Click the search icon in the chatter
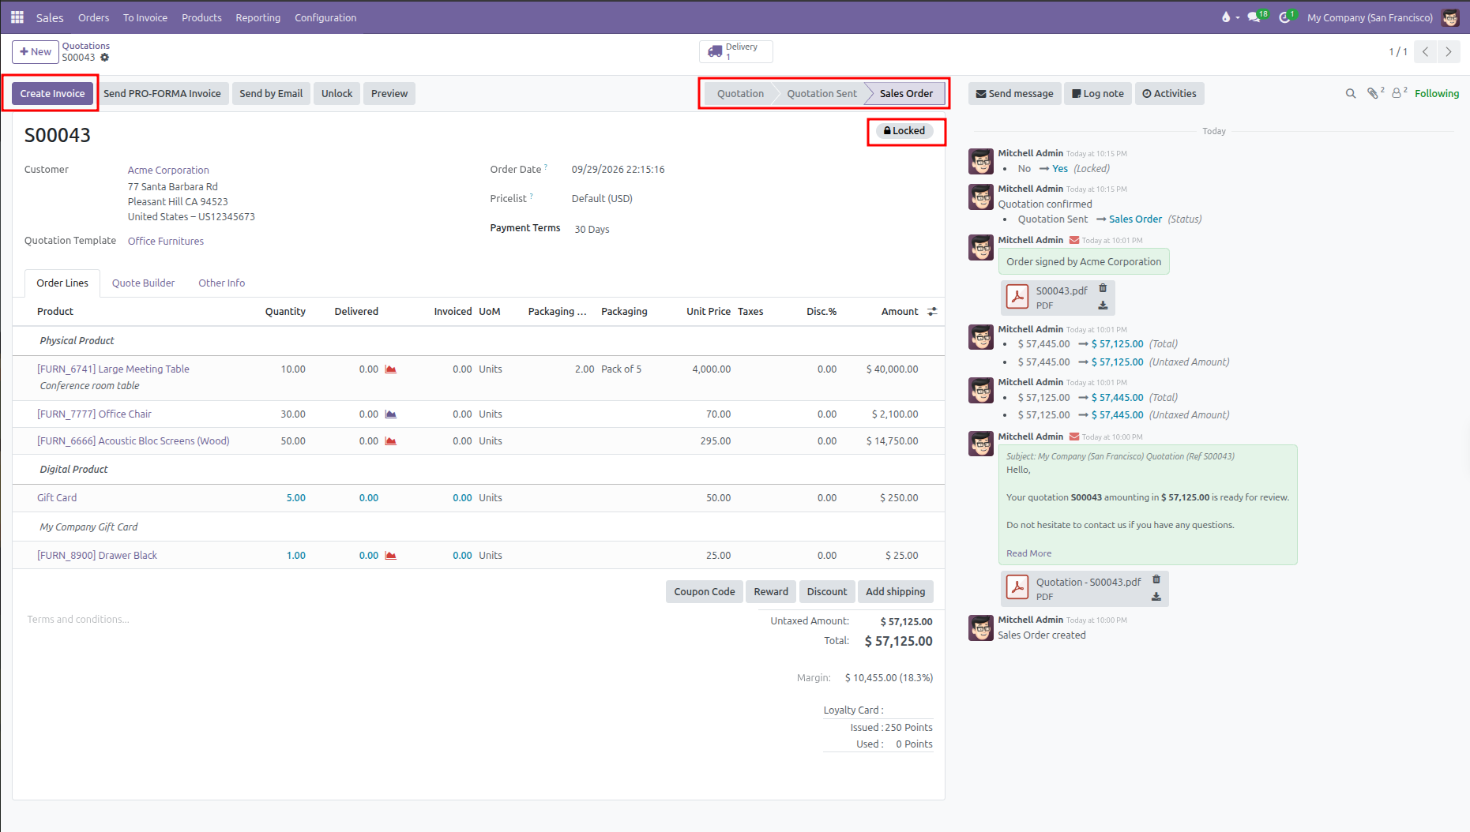 point(1351,93)
